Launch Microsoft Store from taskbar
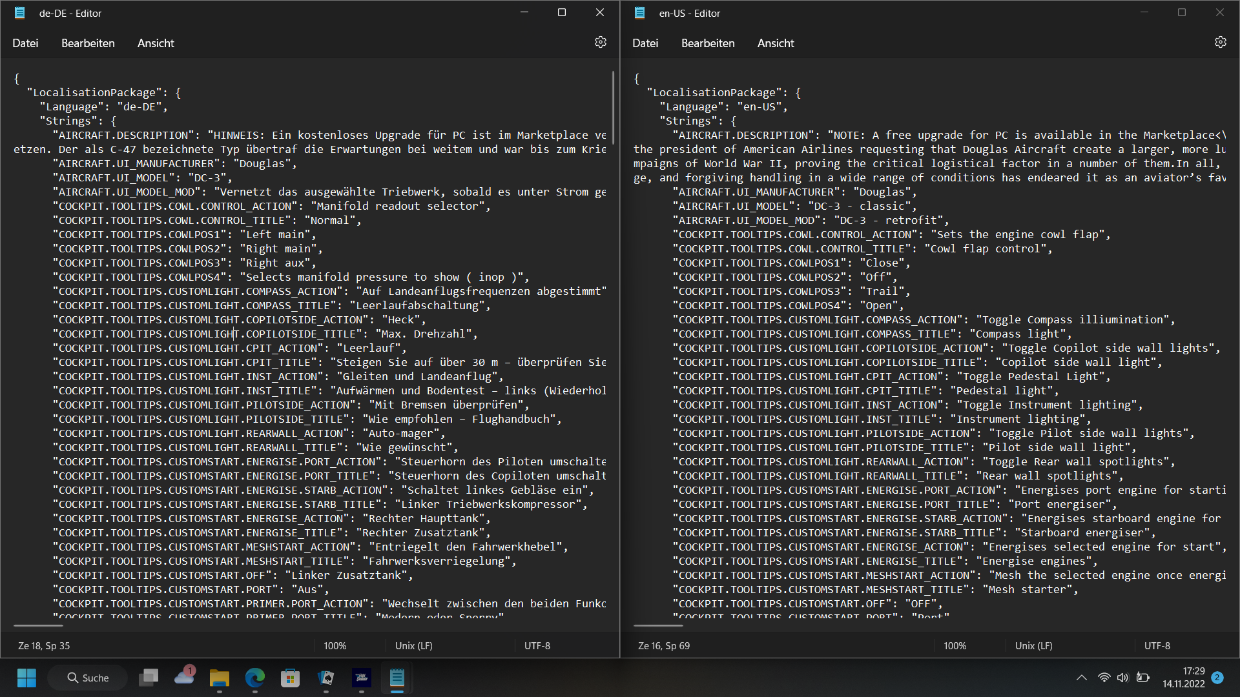1240x697 pixels. [290, 678]
